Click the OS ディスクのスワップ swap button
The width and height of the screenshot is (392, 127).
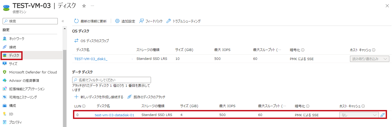(92, 41)
